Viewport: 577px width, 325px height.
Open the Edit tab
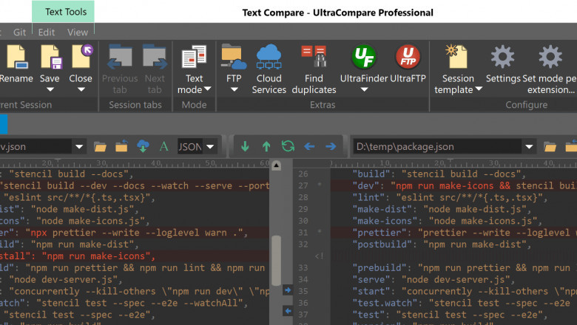[47, 32]
